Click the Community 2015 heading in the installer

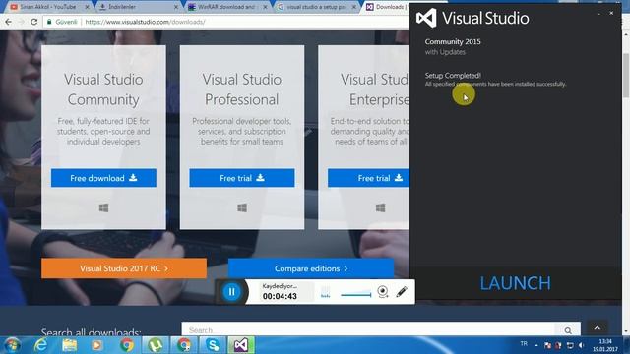click(x=453, y=41)
